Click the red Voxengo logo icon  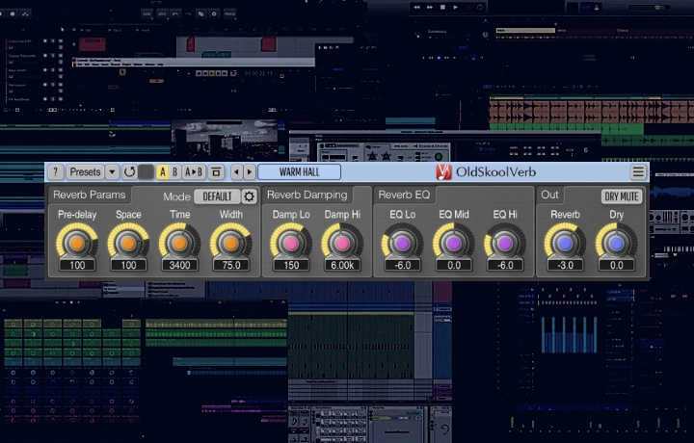pos(443,171)
